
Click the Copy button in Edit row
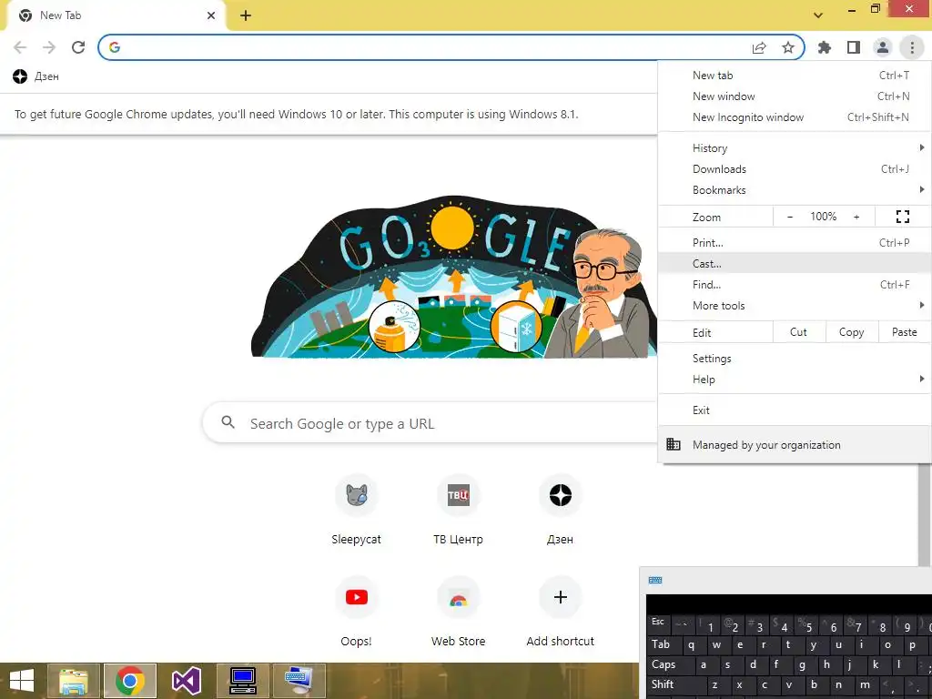851,332
